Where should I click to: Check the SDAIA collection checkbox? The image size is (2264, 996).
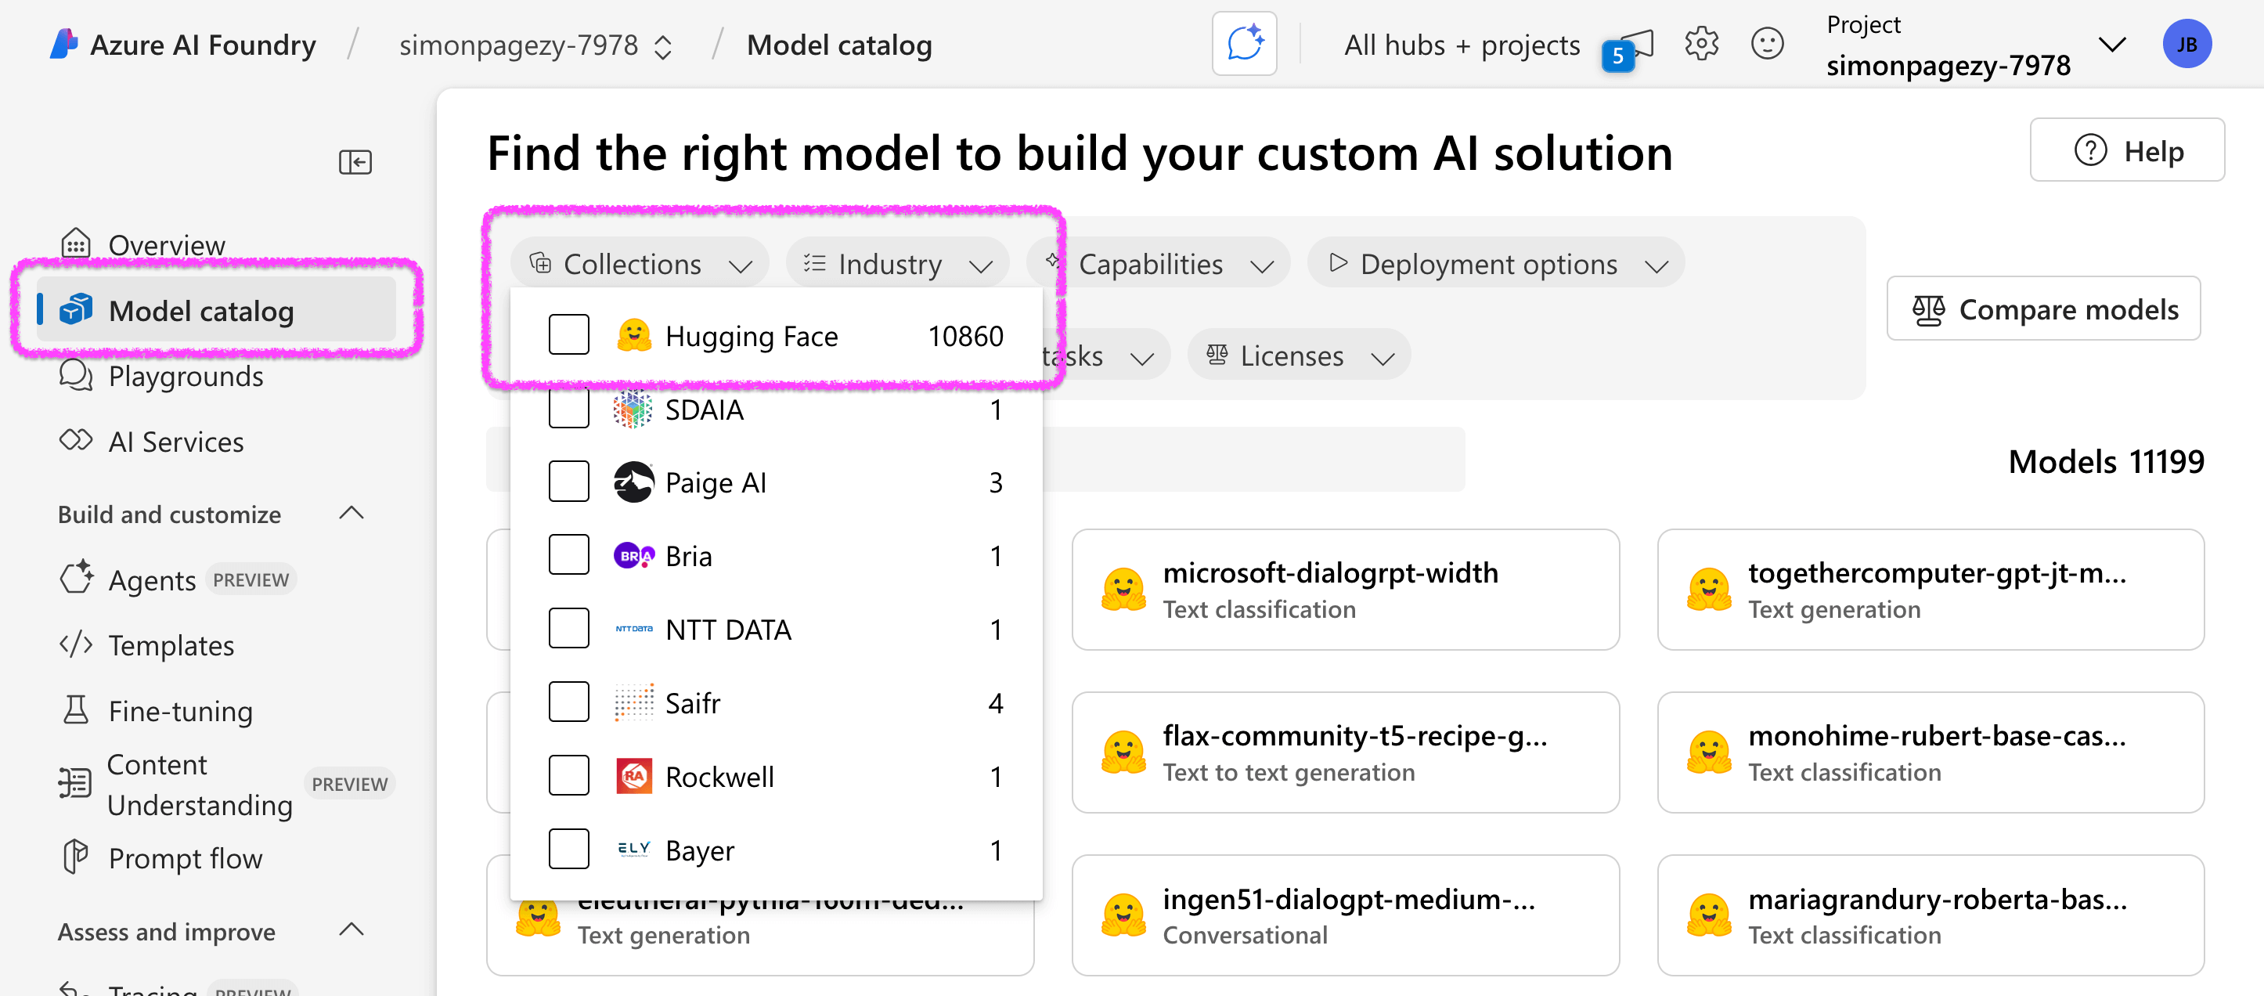tap(568, 408)
